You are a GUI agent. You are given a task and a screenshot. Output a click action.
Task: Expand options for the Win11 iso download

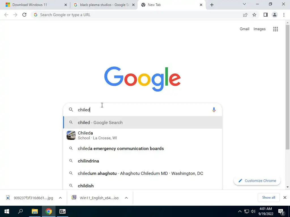click(x=126, y=198)
